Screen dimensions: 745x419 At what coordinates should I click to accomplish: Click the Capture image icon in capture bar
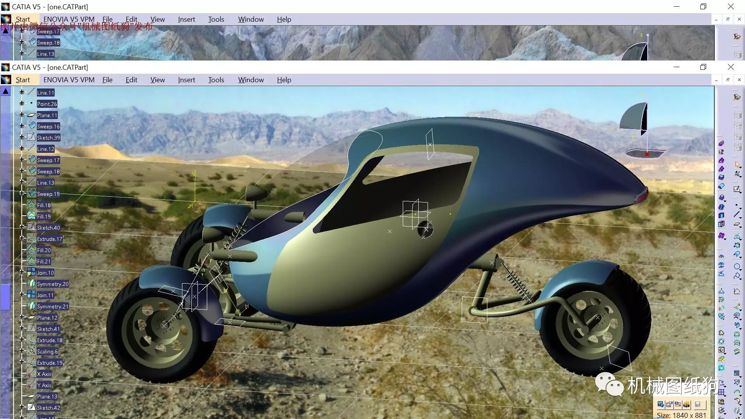point(660,405)
